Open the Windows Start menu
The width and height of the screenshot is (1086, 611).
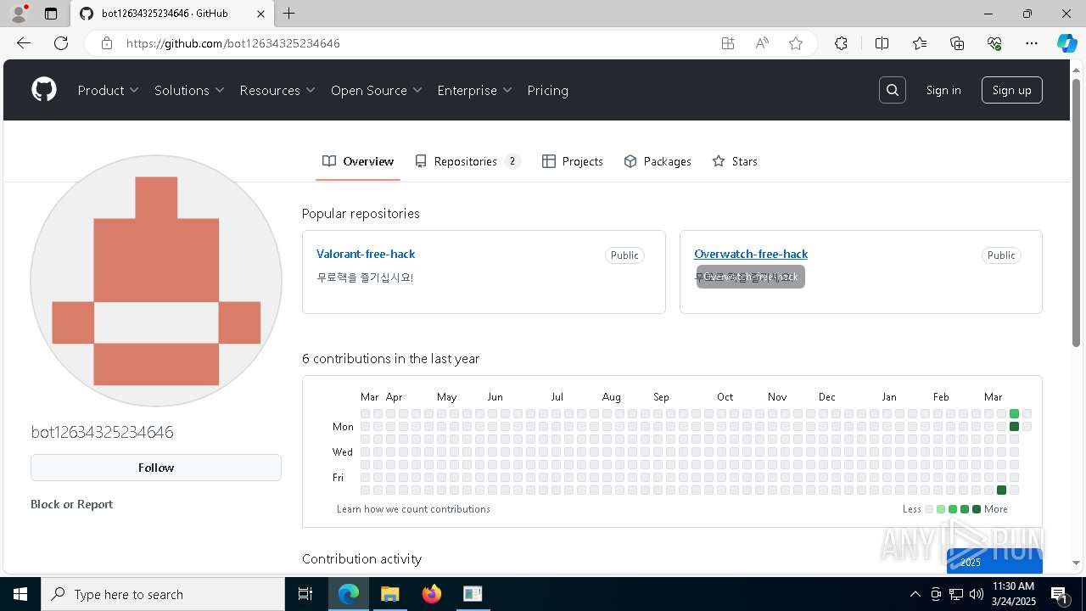20,594
